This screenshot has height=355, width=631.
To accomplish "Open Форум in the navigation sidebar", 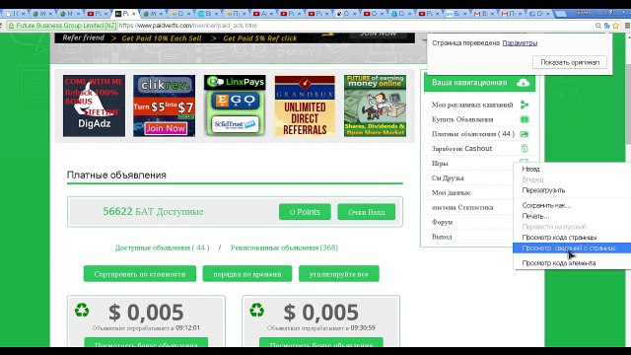I will (x=442, y=222).
